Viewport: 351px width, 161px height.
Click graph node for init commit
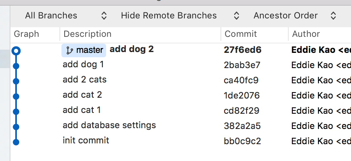(16, 142)
